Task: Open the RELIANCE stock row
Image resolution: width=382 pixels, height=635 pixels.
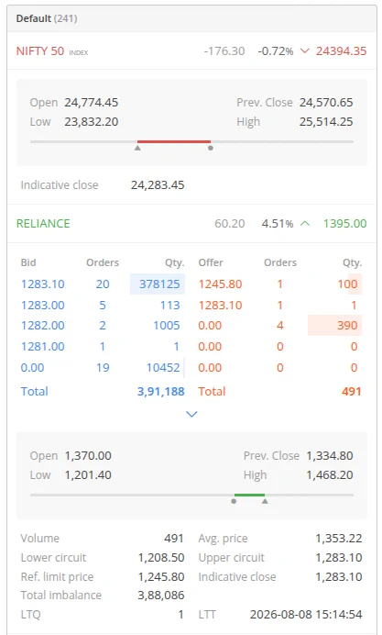Action: pyautogui.click(x=191, y=224)
